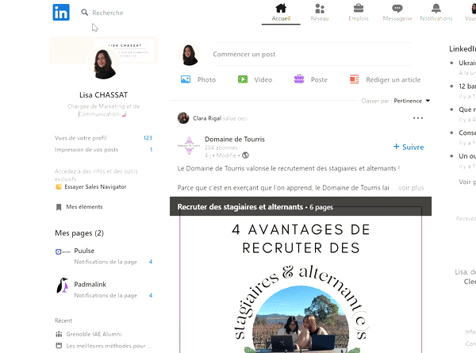Open the Puulse page

click(84, 251)
